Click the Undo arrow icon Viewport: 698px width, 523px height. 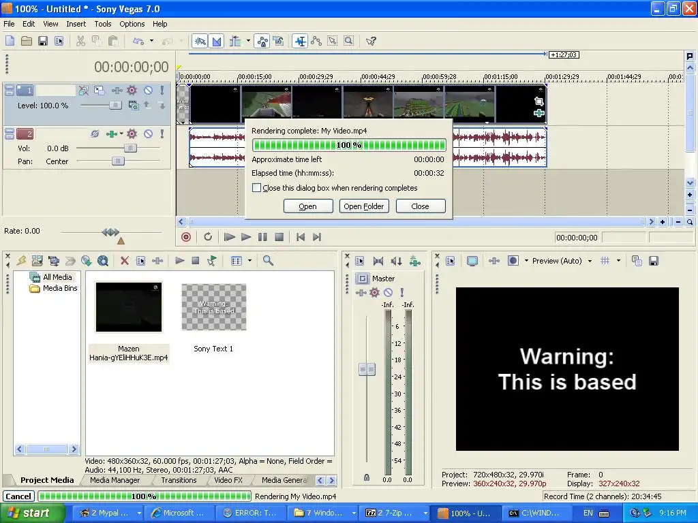pos(138,42)
